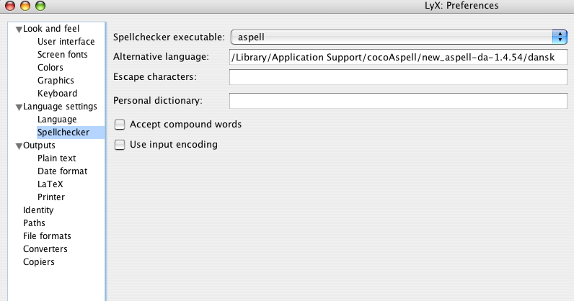Go to Colors preferences

(50, 68)
